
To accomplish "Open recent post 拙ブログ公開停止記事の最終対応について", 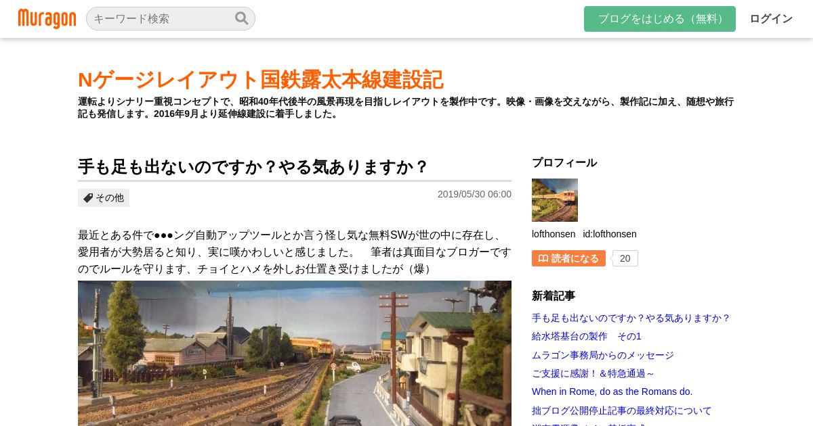I will 622,410.
